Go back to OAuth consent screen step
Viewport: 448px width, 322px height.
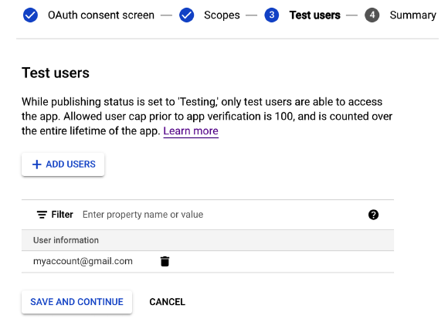click(x=101, y=15)
